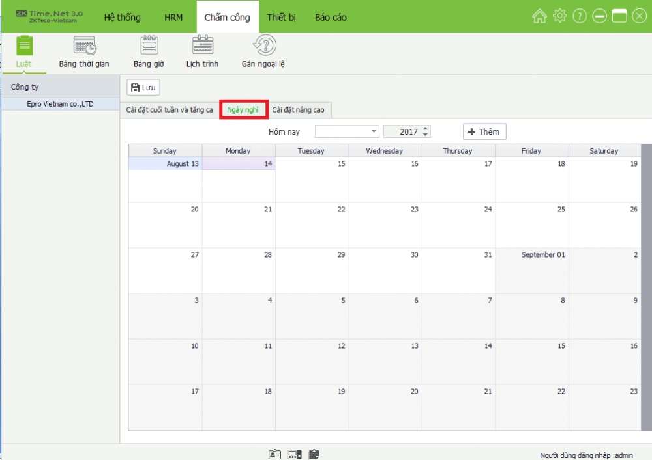The height and width of the screenshot is (460, 652).
Task: Click the help question mark icon
Action: point(580,16)
